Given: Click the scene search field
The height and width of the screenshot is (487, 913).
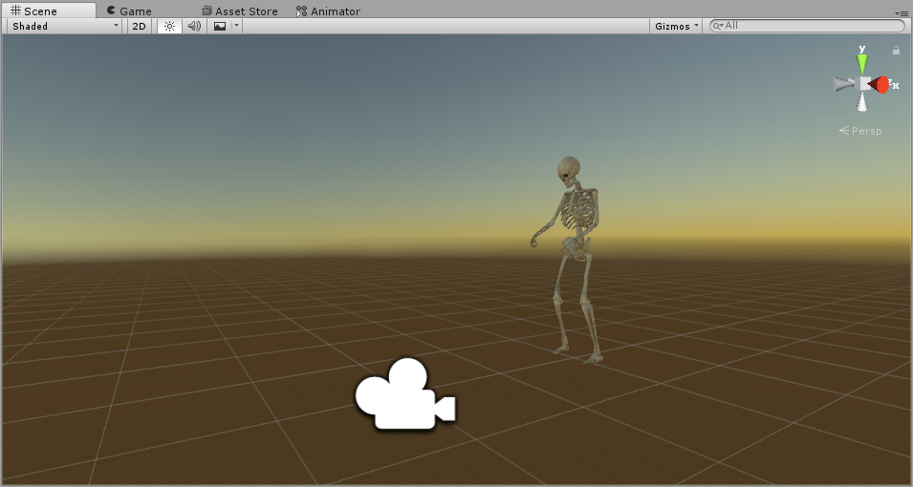Looking at the screenshot, I should tap(807, 26).
